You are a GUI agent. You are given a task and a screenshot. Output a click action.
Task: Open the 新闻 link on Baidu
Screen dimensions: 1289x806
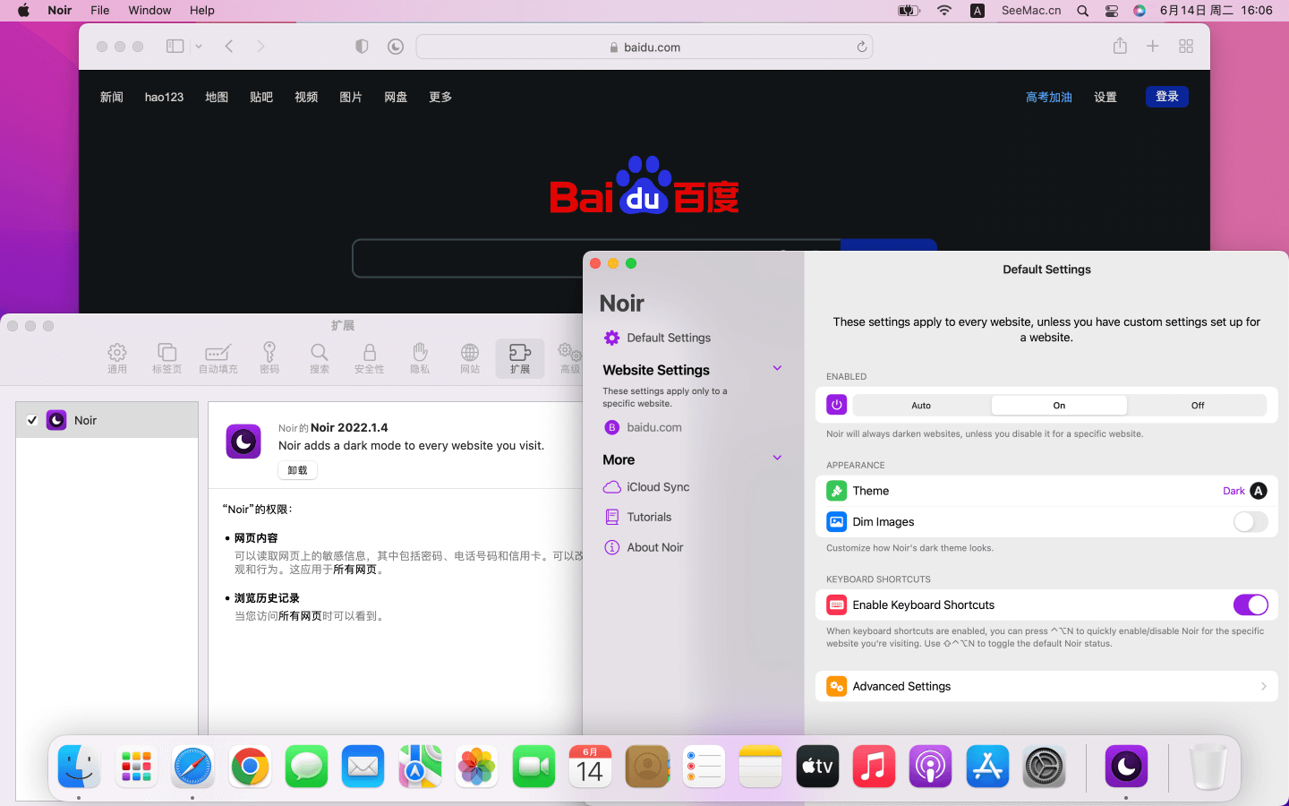click(112, 97)
